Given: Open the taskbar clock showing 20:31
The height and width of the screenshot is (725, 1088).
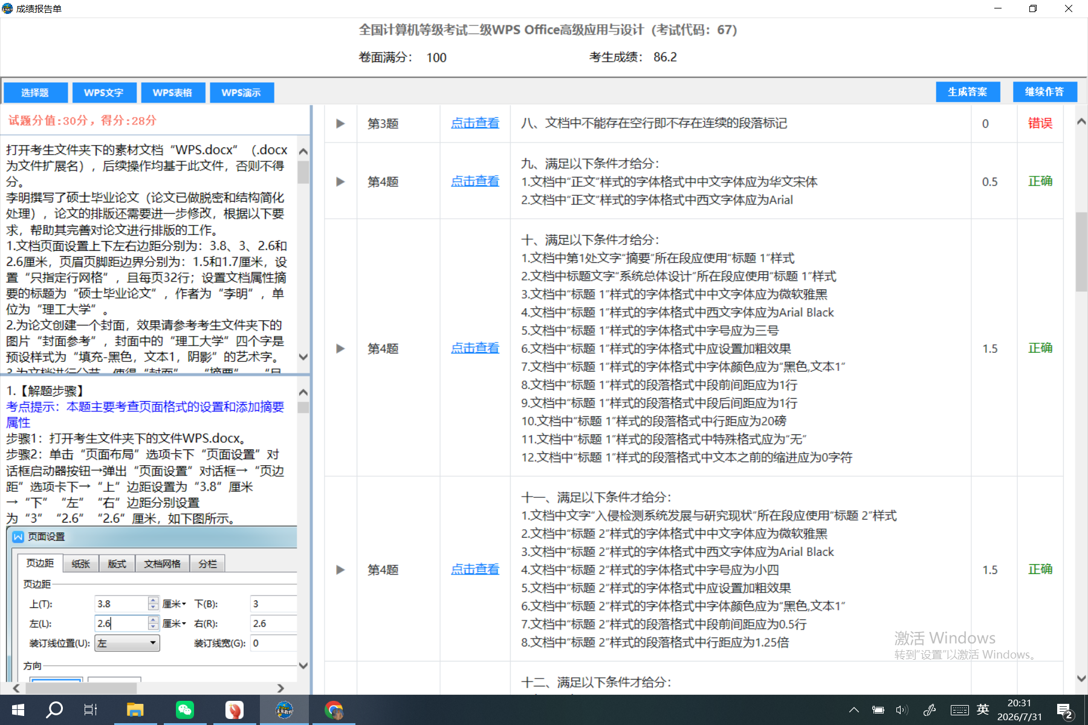Looking at the screenshot, I should point(1020,710).
